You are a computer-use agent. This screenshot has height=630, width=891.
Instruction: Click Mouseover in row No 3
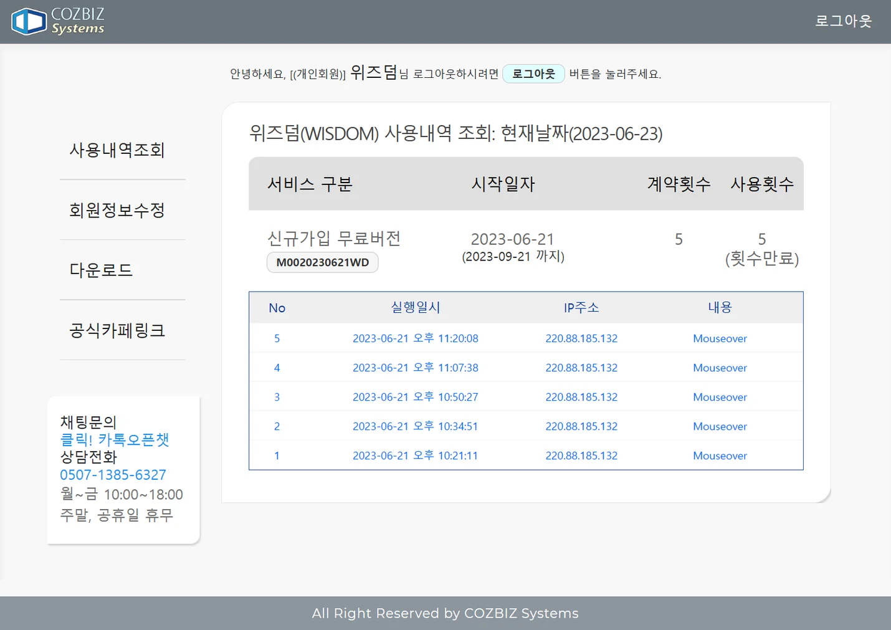tap(720, 397)
